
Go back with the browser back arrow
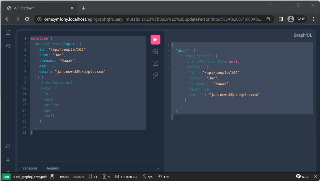[7, 19]
